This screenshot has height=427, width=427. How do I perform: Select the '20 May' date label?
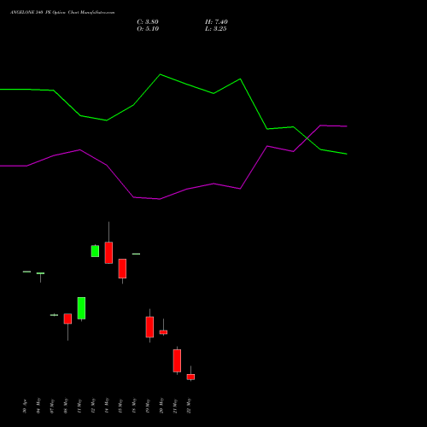click(161, 406)
